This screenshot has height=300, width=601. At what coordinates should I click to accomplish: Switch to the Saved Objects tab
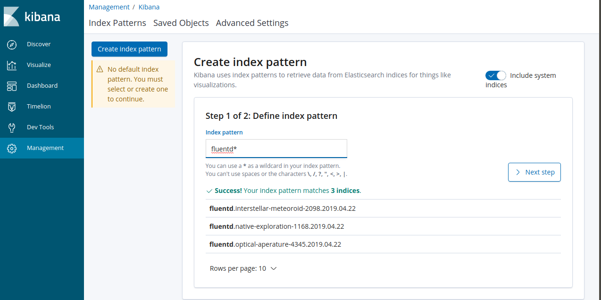click(181, 23)
